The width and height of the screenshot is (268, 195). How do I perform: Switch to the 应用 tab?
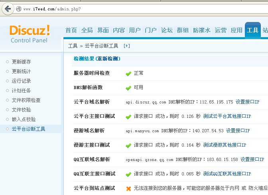point(236,30)
